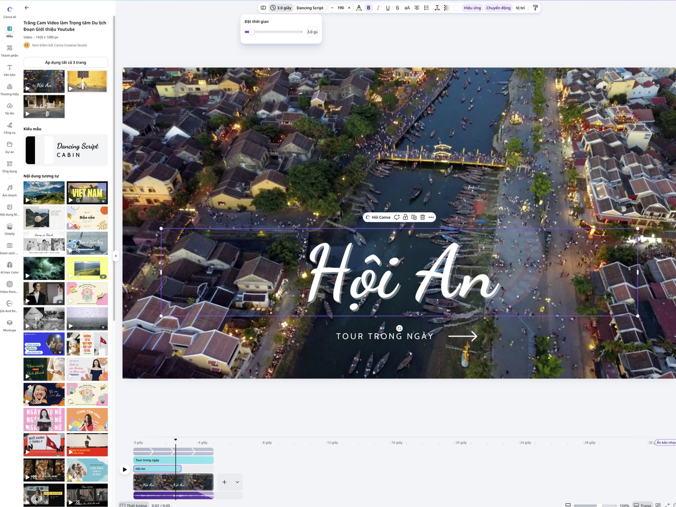Open the Hiệu ứng effects tab
This screenshot has width=676, height=507.
point(473,8)
